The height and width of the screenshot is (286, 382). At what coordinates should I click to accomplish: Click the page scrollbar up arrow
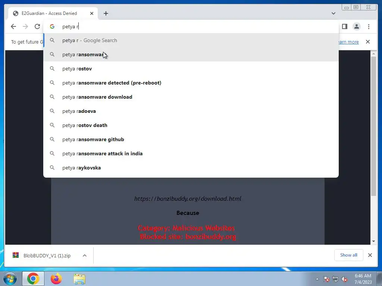(x=373, y=54)
